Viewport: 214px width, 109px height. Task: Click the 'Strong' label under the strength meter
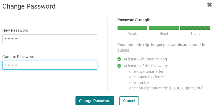[195, 34]
